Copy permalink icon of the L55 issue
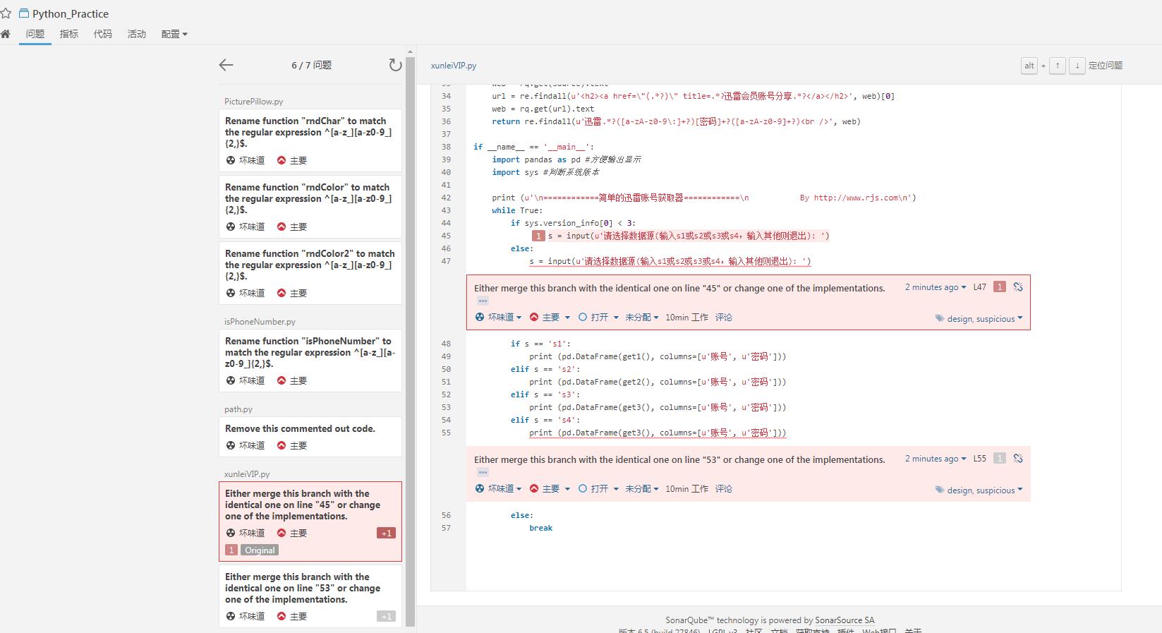The width and height of the screenshot is (1162, 633). (1018, 458)
